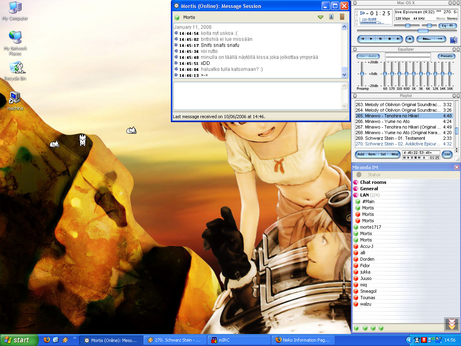This screenshot has width=461, height=346.
Task: Select the #Main contact in Miranda
Action: click(368, 201)
